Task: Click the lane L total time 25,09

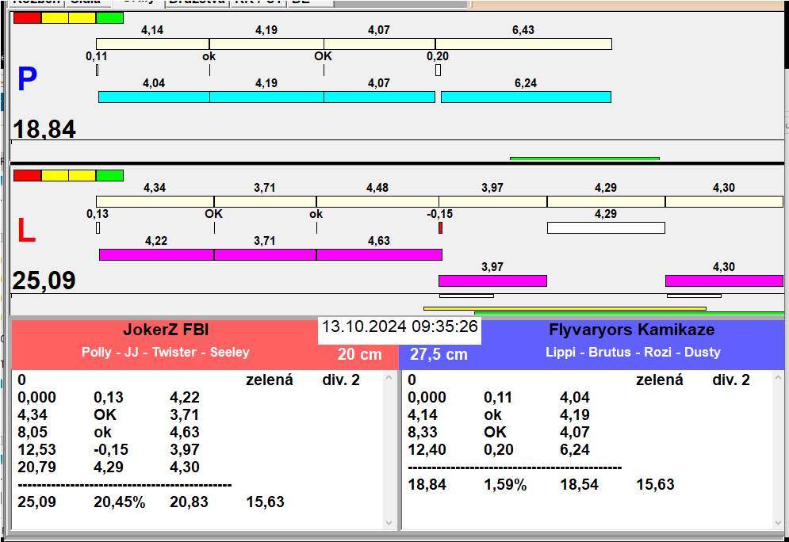Action: pyautogui.click(x=44, y=281)
